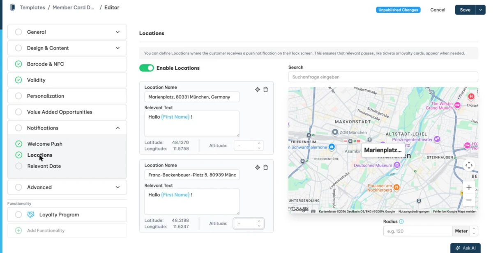The image size is (493, 253).
Task: Click the Design & Content status circle
Action: pos(18,48)
